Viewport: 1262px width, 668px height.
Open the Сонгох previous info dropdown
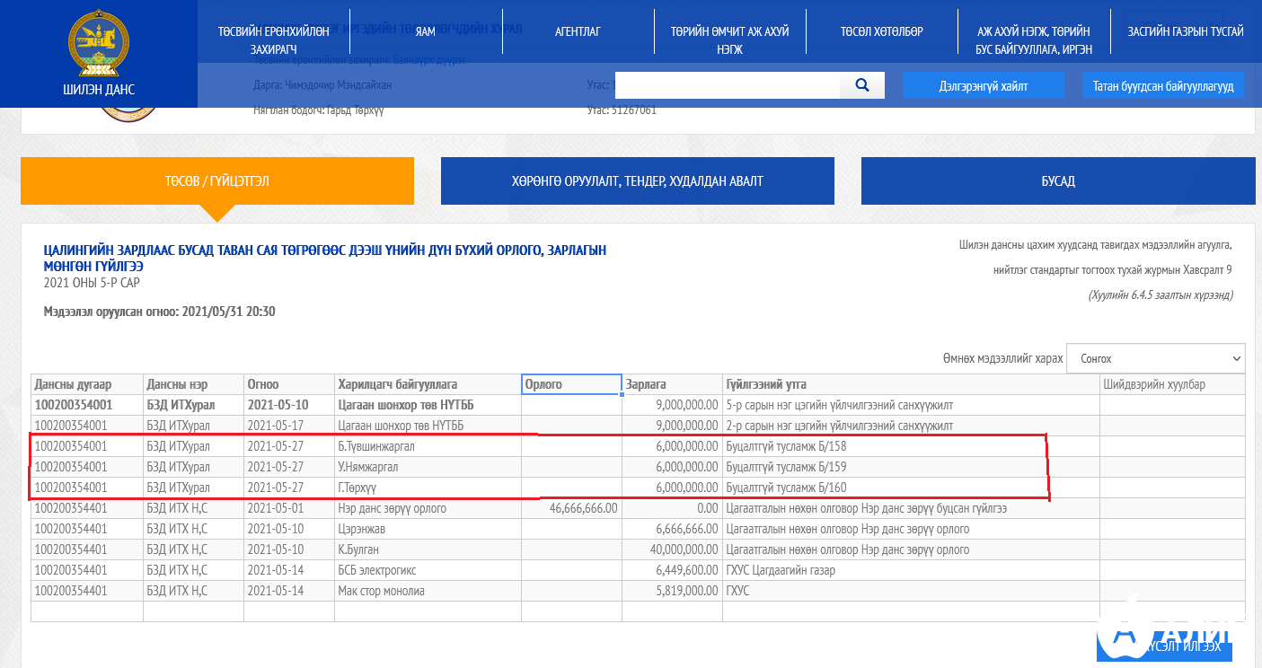click(1156, 358)
